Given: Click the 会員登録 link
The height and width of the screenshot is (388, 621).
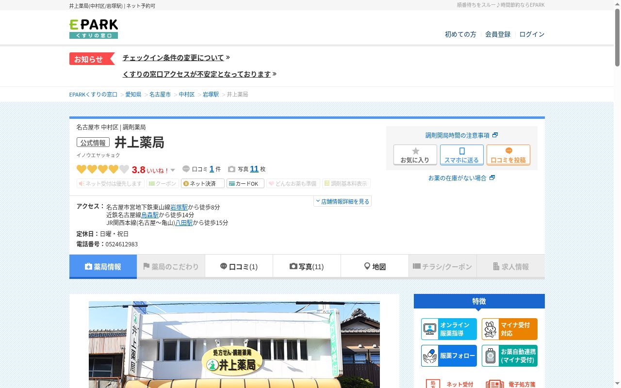Looking at the screenshot, I should pos(498,34).
